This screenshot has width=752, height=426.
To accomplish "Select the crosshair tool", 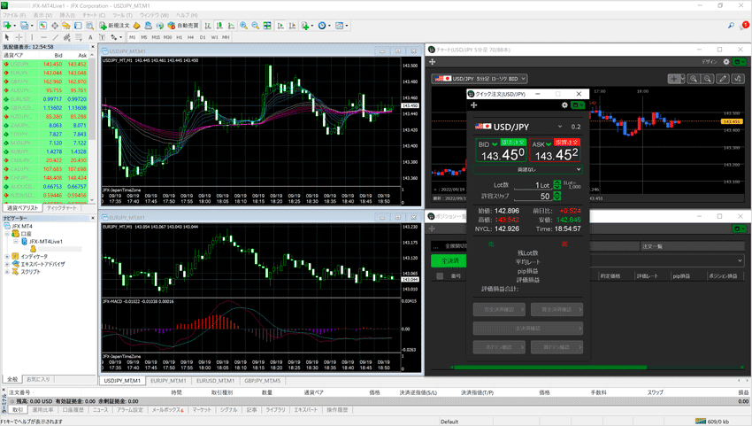I will tap(19, 37).
